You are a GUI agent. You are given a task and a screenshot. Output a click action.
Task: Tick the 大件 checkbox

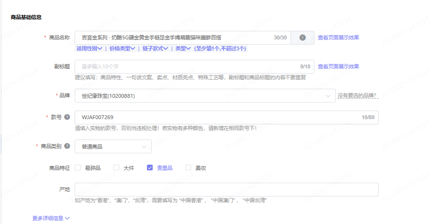116,168
